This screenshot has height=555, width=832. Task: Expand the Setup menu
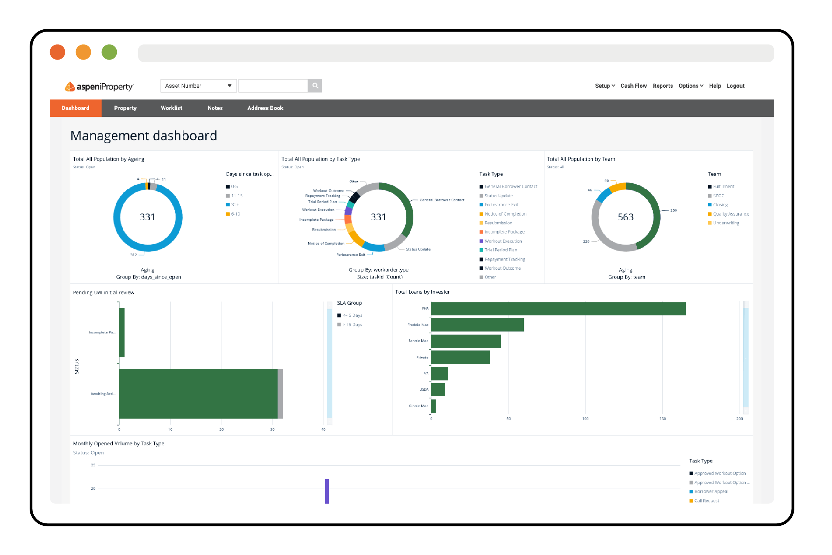pyautogui.click(x=605, y=86)
